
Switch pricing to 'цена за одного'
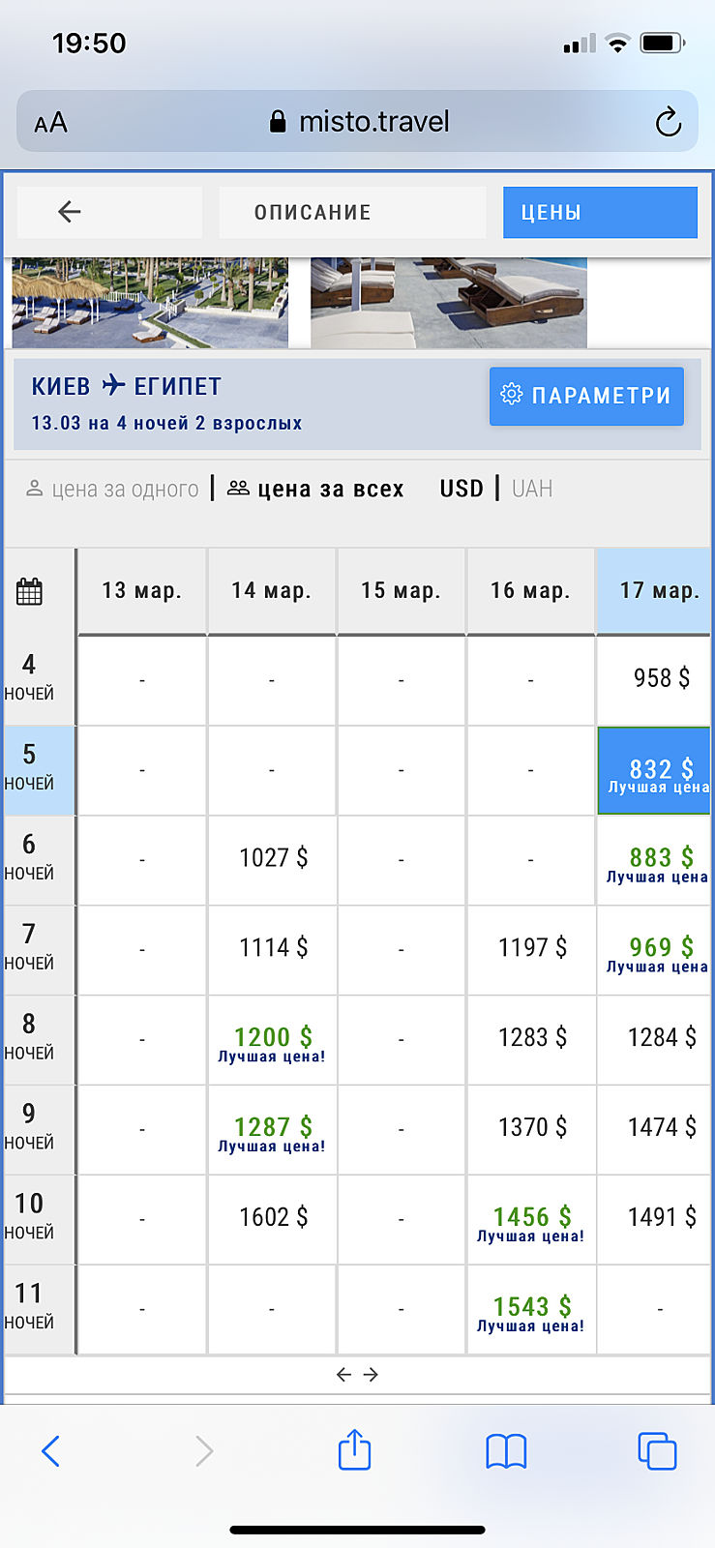[x=112, y=489]
